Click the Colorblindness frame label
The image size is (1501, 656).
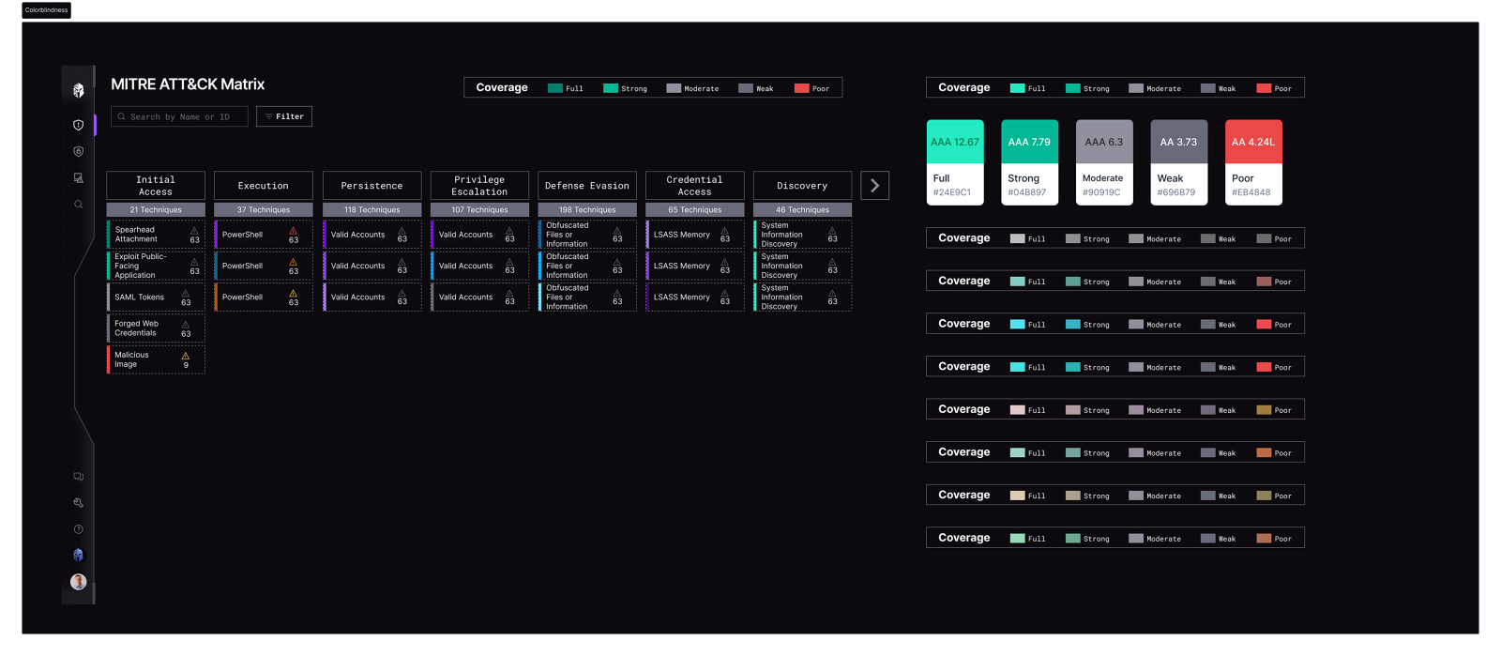(46, 10)
